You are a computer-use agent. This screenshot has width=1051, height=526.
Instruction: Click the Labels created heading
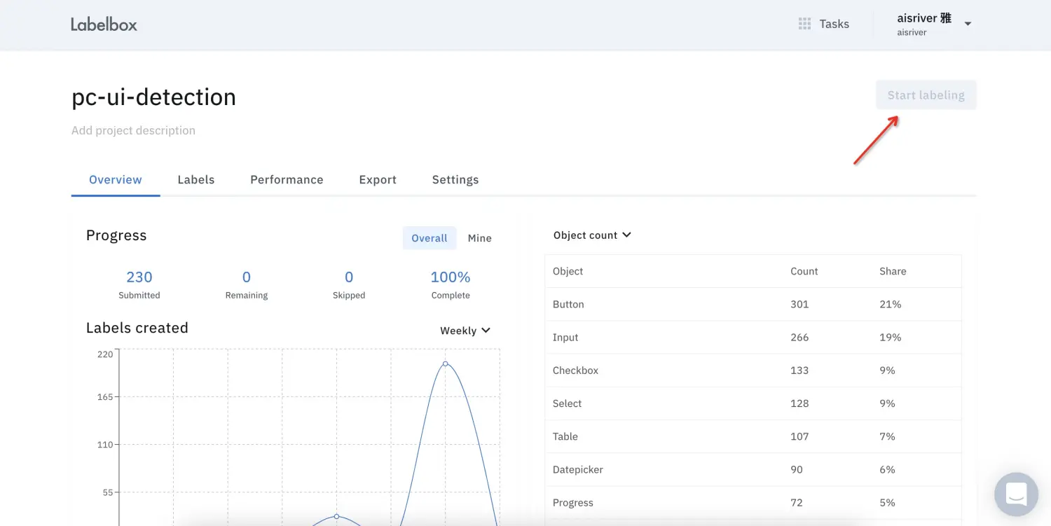[137, 328]
